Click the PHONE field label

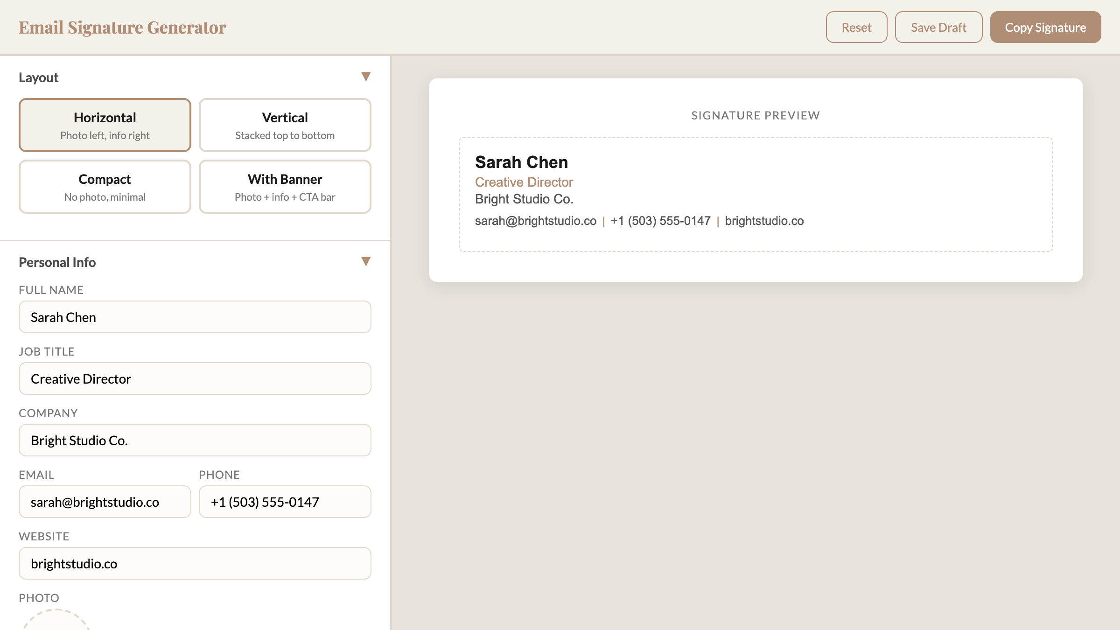coord(219,475)
